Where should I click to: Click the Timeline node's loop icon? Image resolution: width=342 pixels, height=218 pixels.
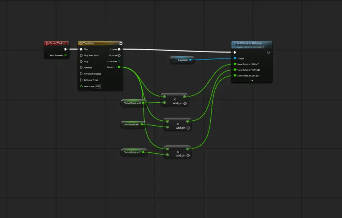tap(121, 43)
